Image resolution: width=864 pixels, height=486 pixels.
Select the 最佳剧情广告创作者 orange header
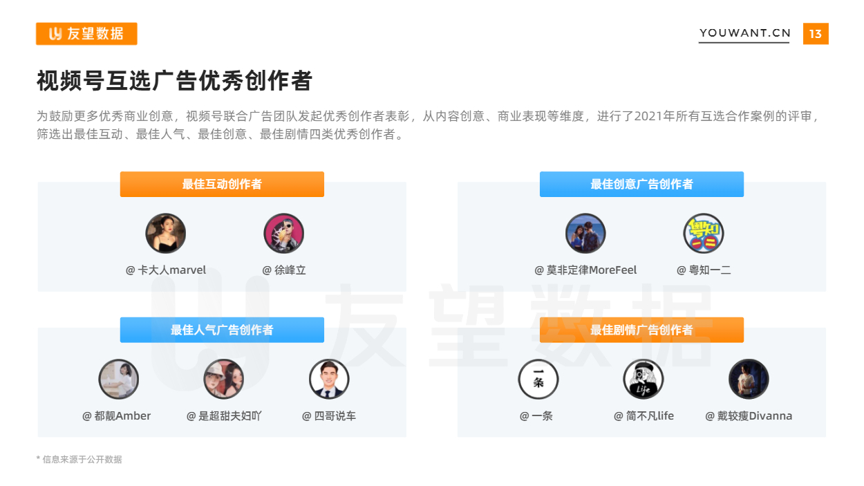point(641,330)
